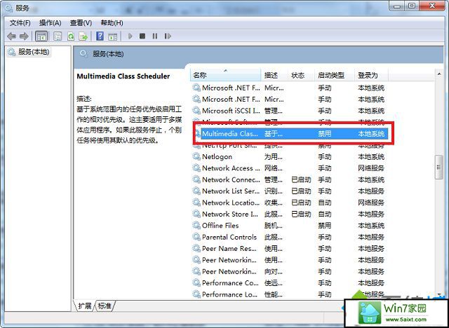Switch to the 标准 tab
The width and height of the screenshot is (449, 328).
(105, 306)
